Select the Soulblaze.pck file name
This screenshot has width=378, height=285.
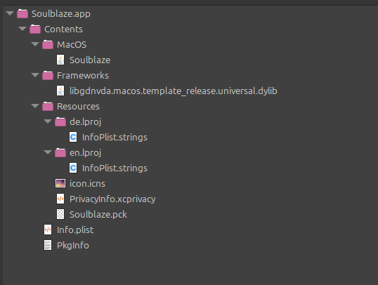coord(98,214)
